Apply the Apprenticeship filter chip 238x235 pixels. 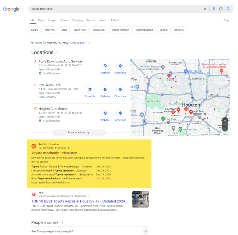[x=144, y=30]
